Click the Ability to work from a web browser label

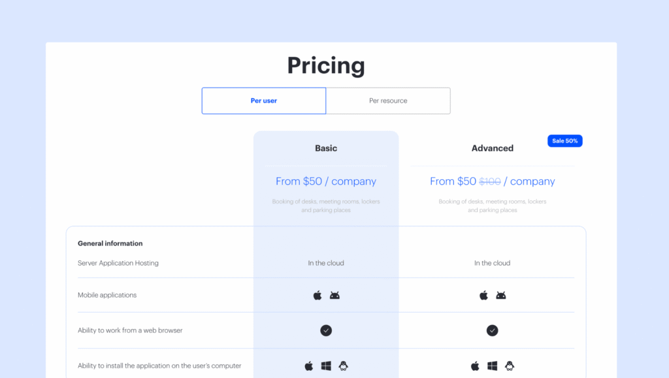click(130, 330)
